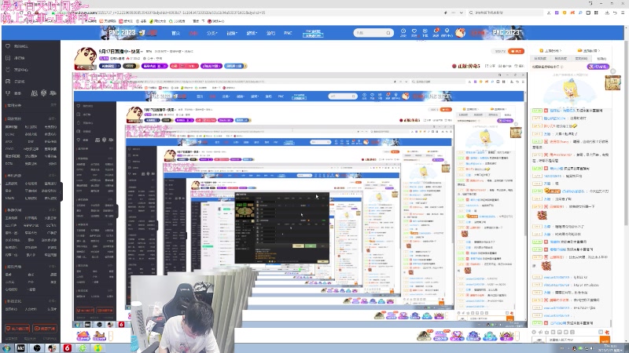Image resolution: width=629 pixels, height=353 pixels.
Task: Open the red 6 app on taskbar
Action: click(x=67, y=348)
